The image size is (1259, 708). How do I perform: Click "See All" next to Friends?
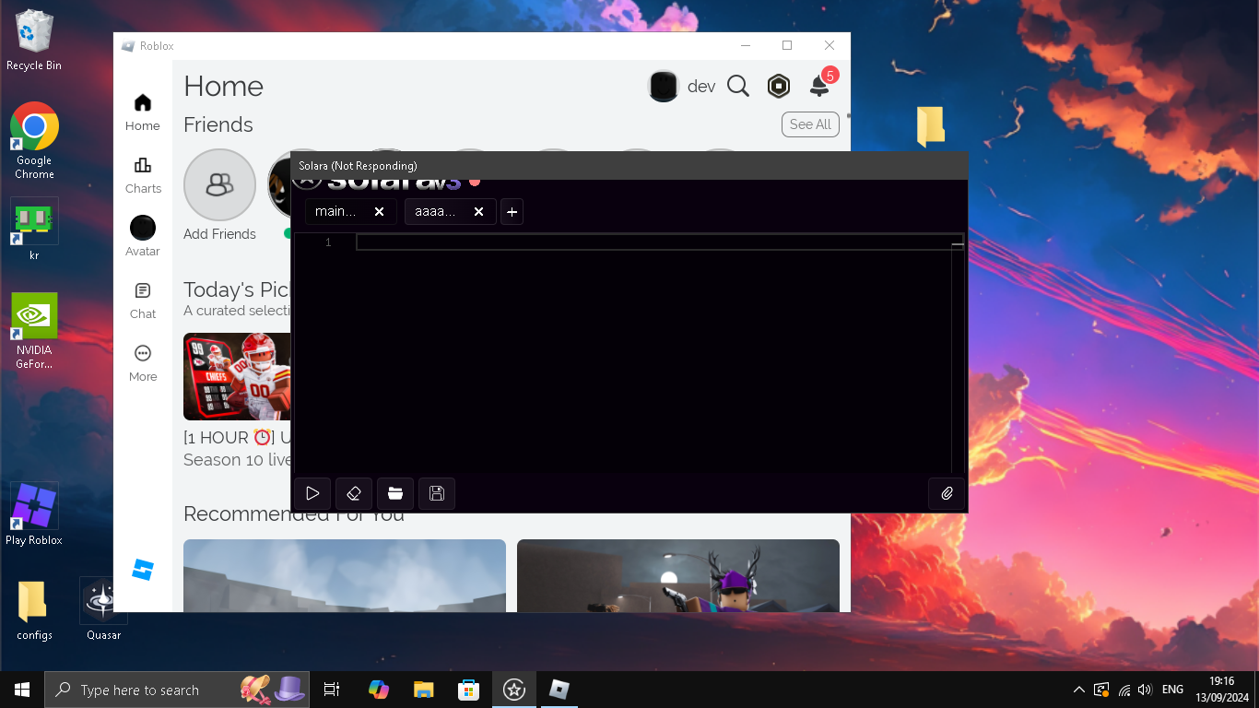810,124
